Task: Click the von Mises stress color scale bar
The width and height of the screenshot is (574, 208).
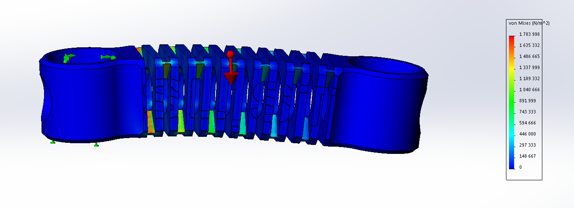Action: click(512, 102)
